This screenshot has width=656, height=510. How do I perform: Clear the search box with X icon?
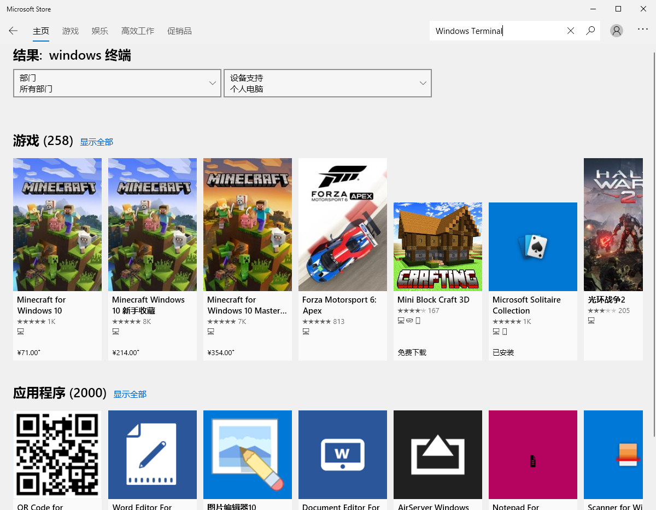(x=571, y=31)
